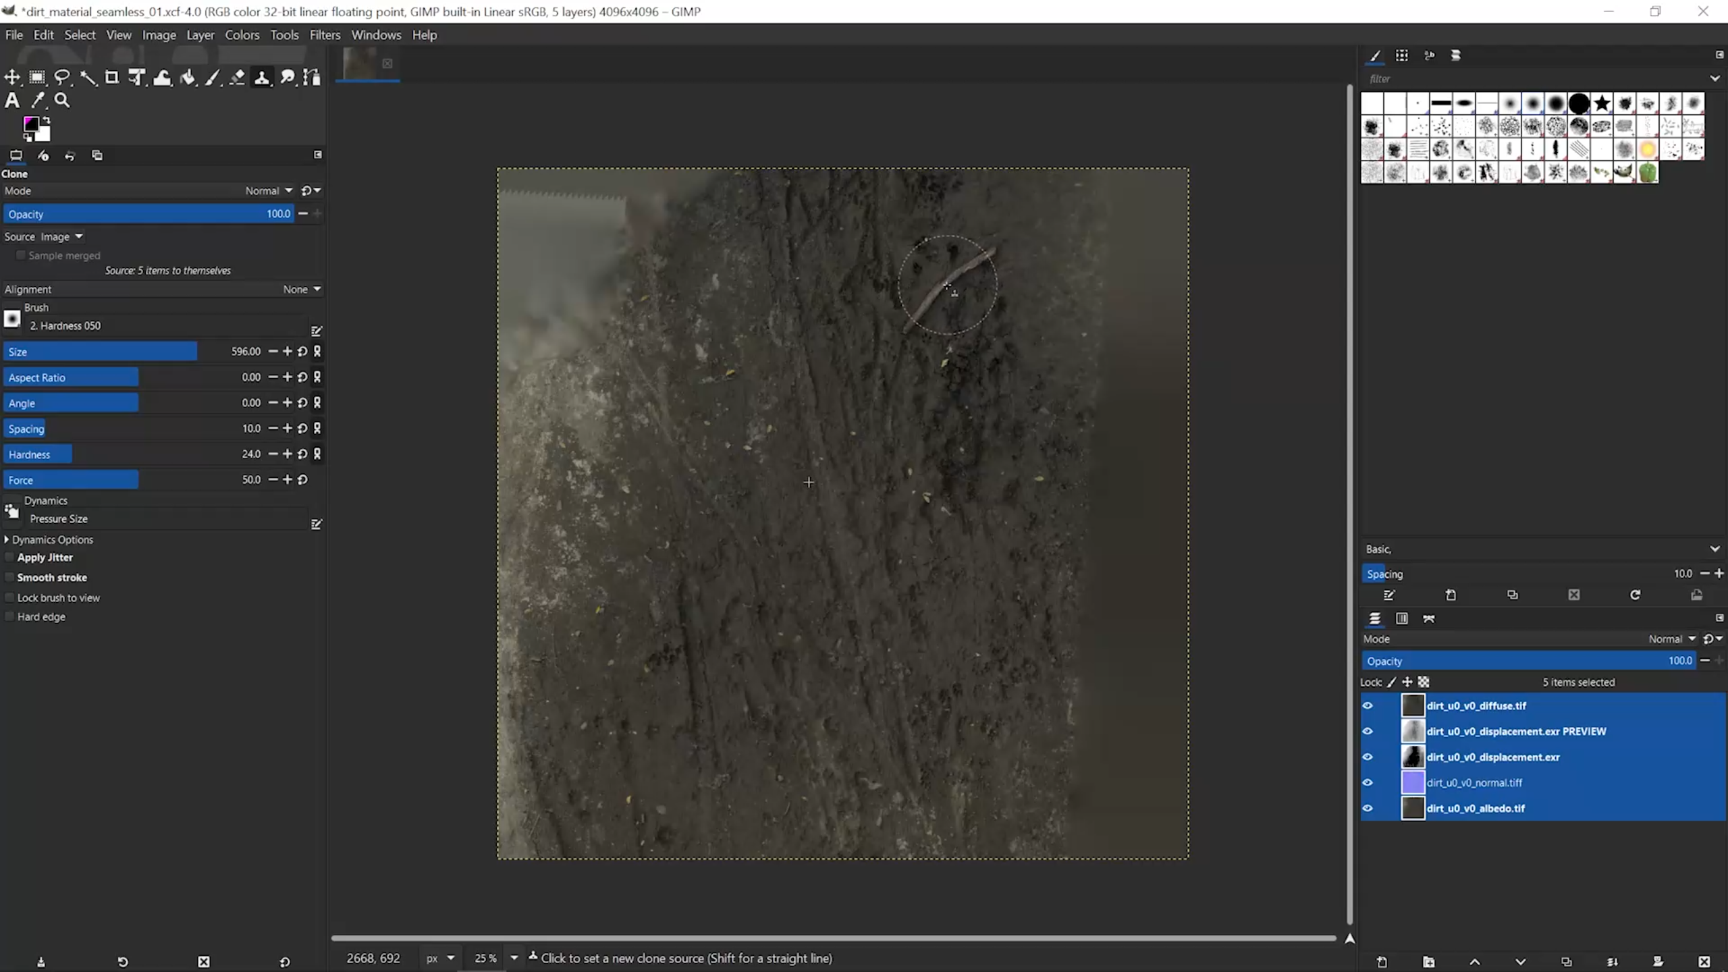Open the Filters menu
This screenshot has width=1728, height=972.
point(325,35)
